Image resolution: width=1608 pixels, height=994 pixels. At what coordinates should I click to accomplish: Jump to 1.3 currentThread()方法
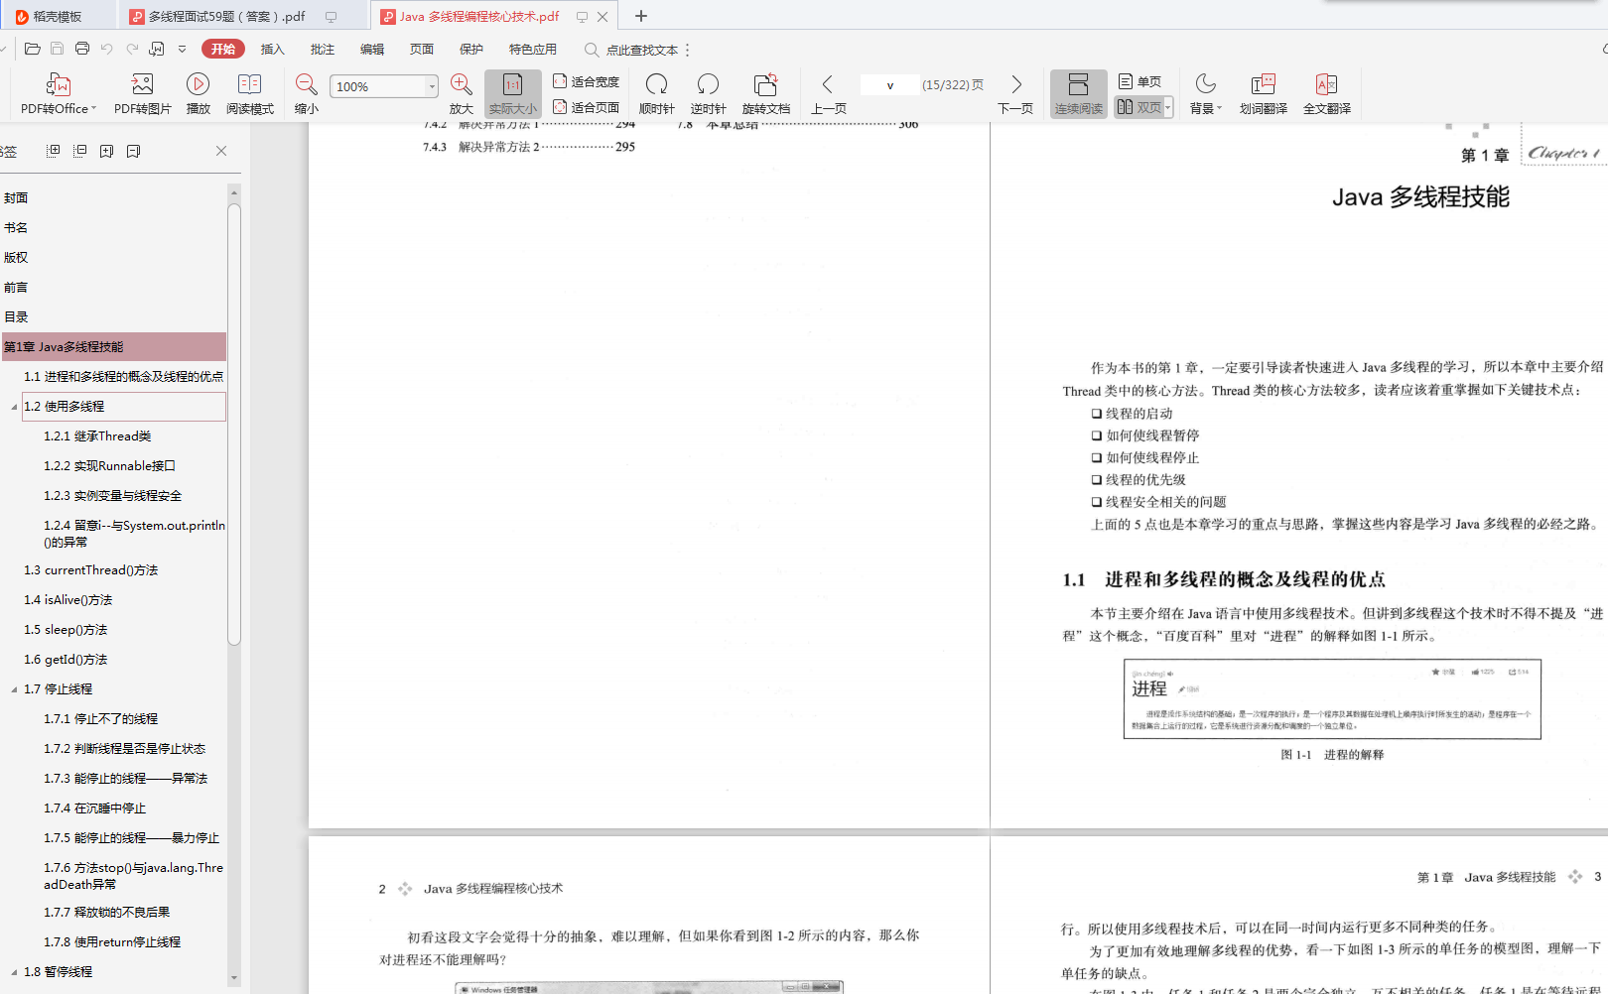coord(90,570)
